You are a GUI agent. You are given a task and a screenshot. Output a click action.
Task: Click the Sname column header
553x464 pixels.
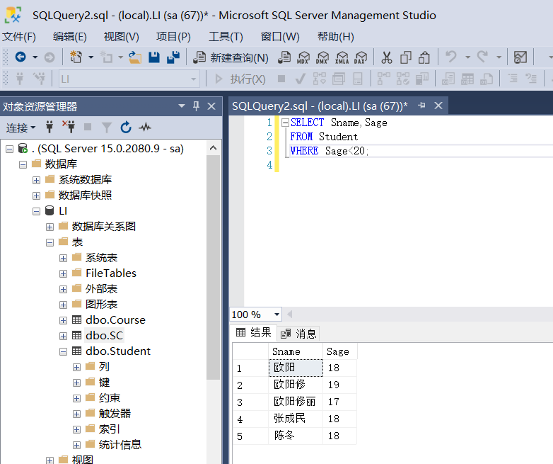tap(296, 351)
